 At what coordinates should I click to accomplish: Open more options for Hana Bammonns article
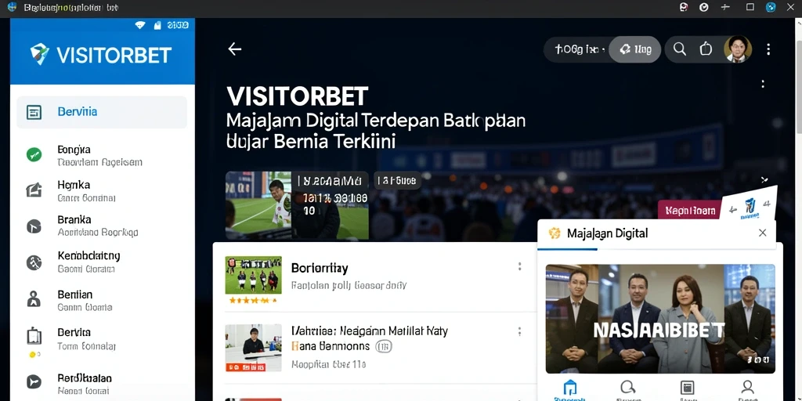coord(520,331)
